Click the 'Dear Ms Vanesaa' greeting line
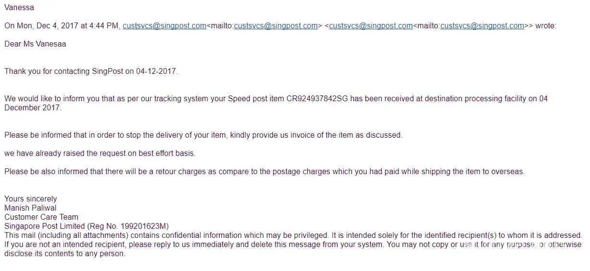This screenshot has height=271, width=590. pos(35,44)
